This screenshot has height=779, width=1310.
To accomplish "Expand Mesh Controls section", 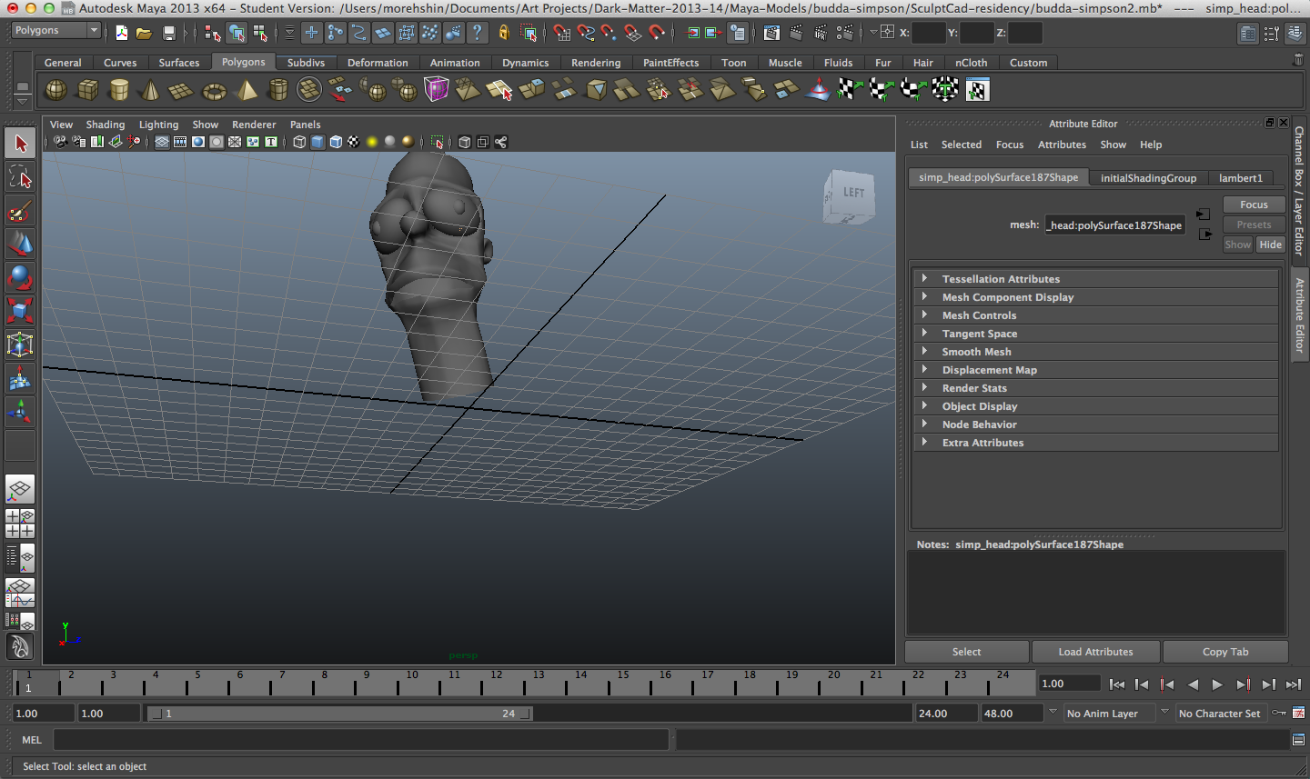I will 1095,315.
